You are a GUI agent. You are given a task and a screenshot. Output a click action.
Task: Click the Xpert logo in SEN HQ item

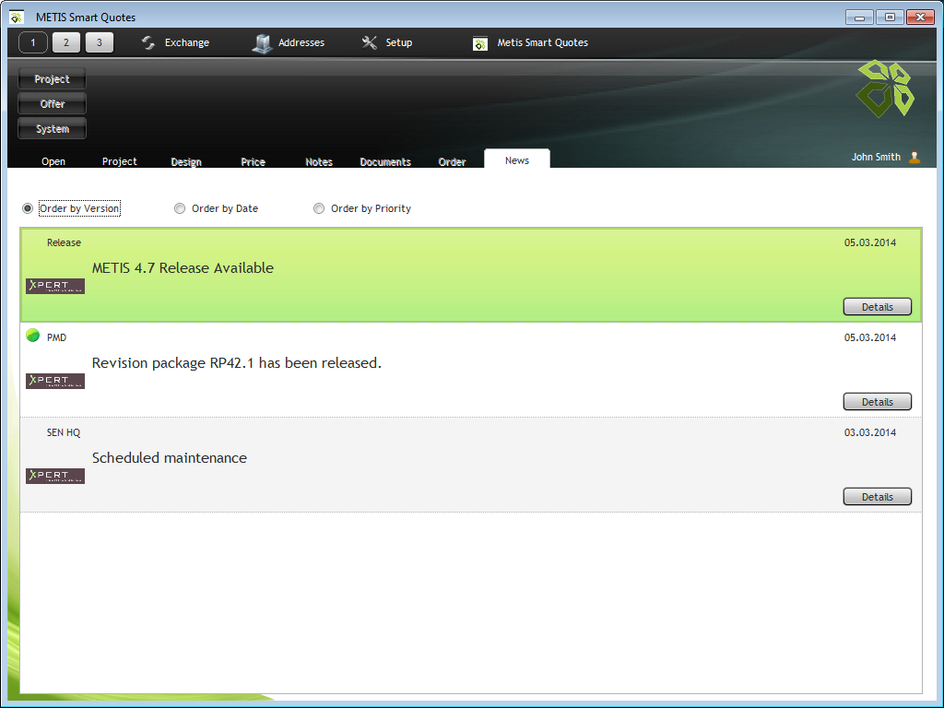coord(55,476)
